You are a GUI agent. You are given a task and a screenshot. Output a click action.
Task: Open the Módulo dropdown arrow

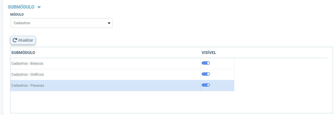[109, 23]
